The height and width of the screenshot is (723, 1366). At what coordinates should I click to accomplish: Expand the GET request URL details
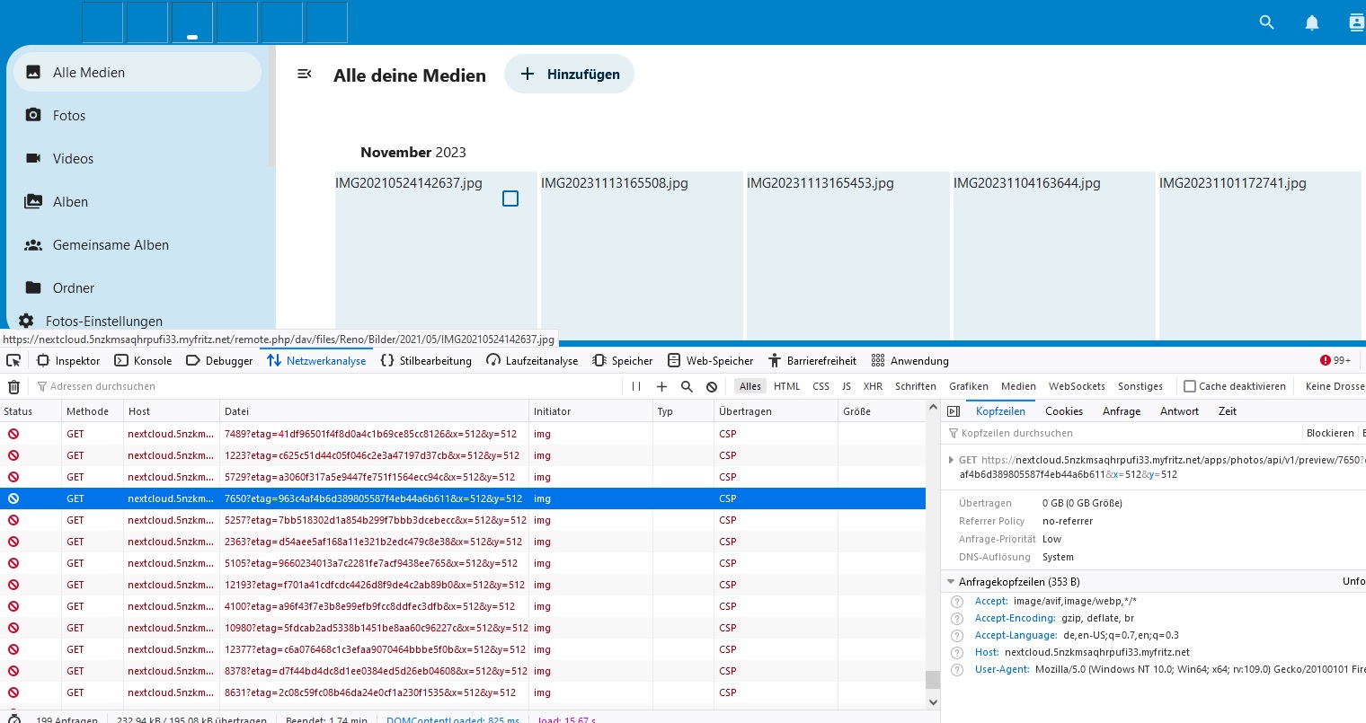[x=952, y=460]
